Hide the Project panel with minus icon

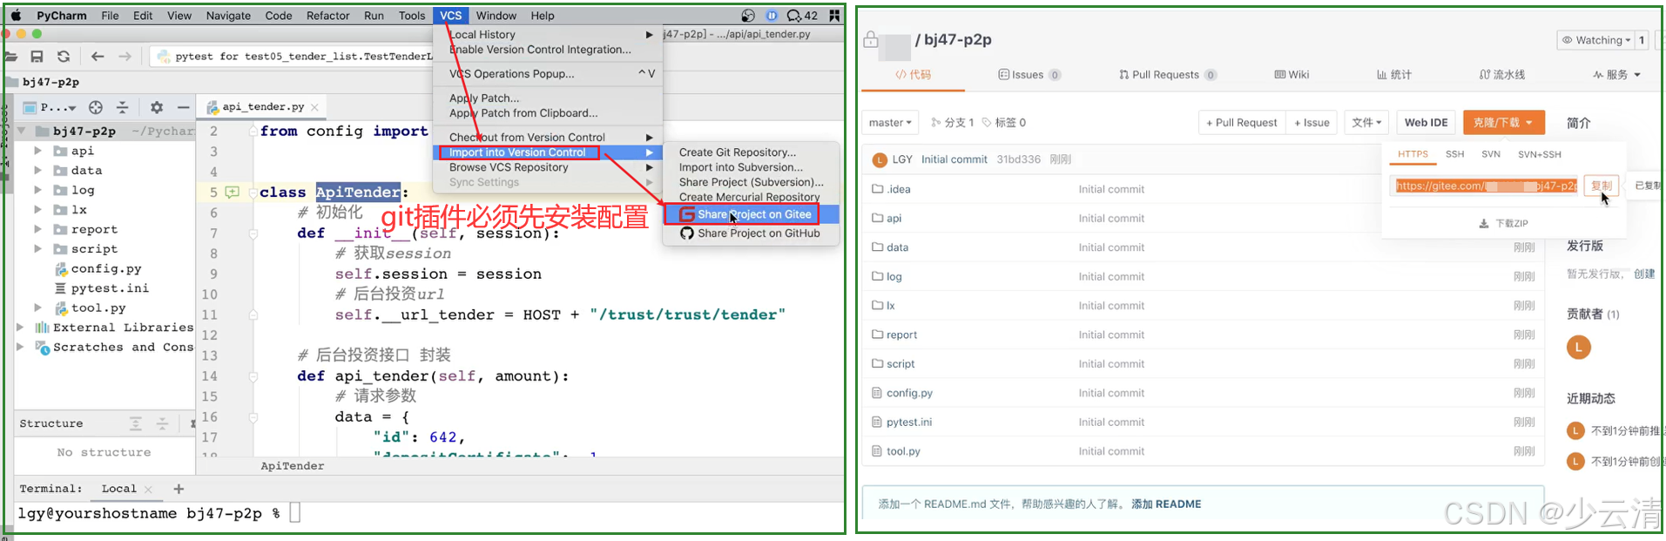coord(183,107)
